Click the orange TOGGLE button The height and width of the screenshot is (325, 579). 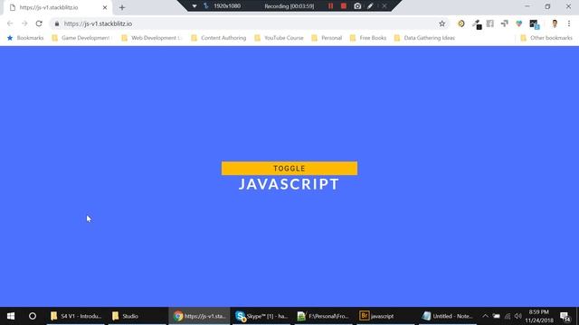click(289, 169)
